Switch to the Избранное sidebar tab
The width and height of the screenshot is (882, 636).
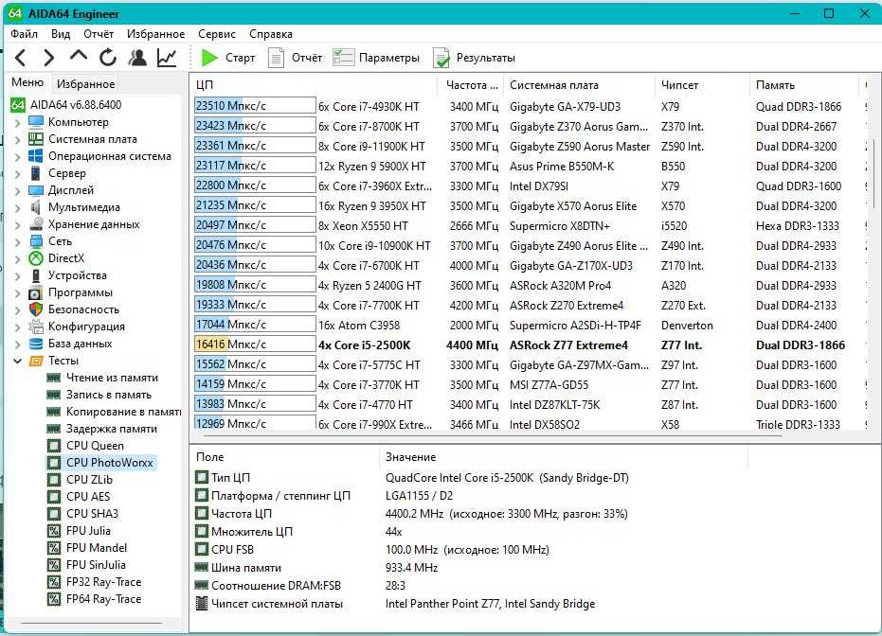tap(85, 83)
